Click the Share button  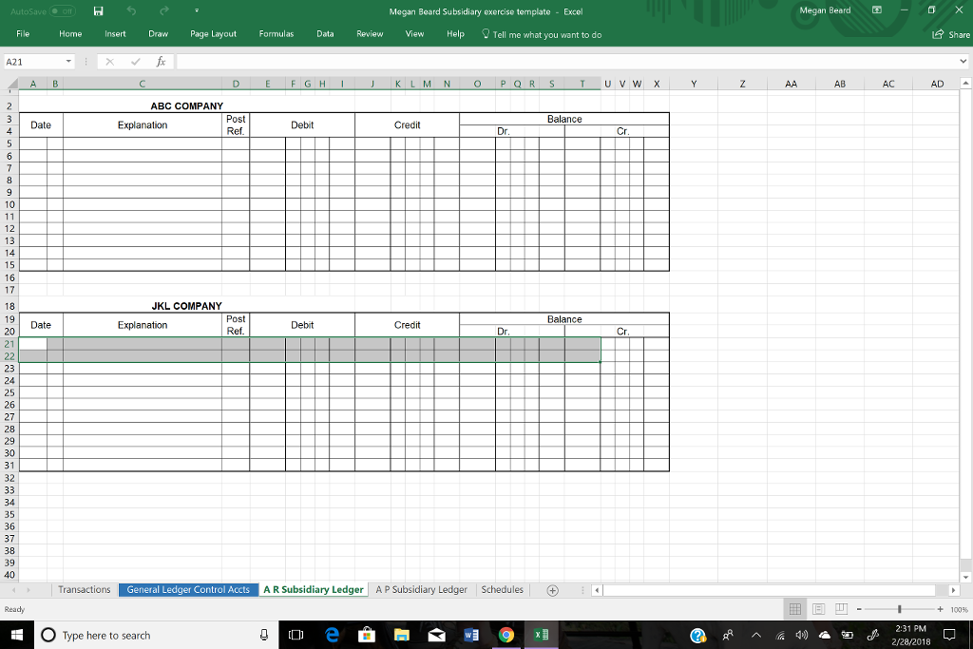tap(950, 35)
